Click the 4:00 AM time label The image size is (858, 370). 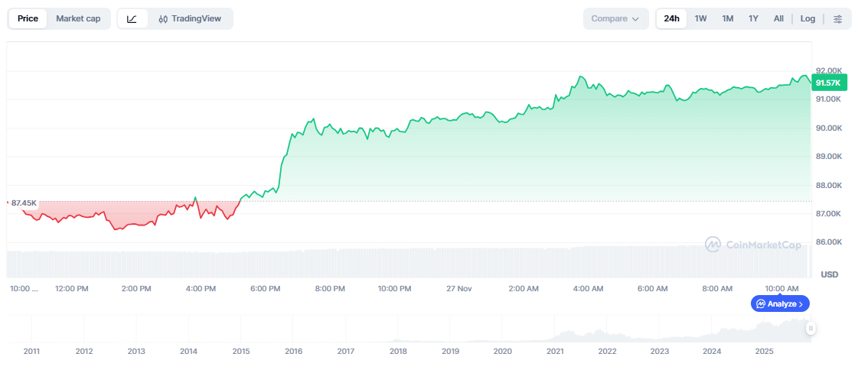tap(589, 288)
